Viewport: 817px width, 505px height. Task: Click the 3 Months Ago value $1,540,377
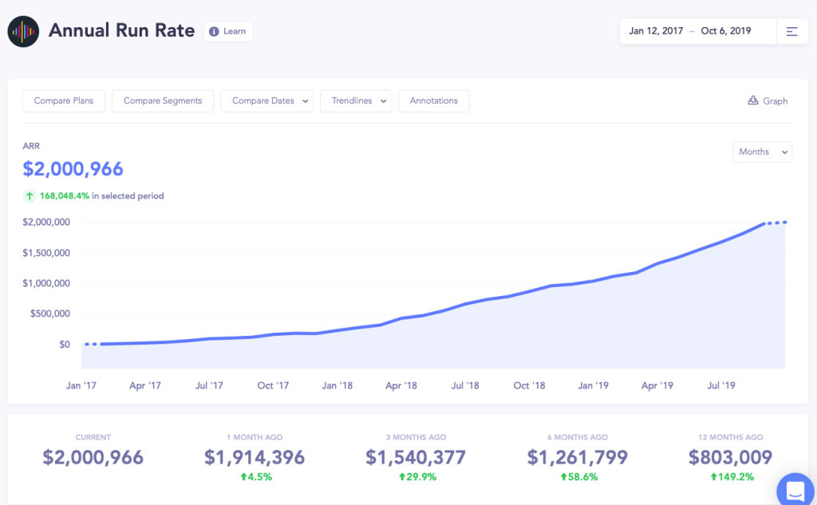[x=416, y=457]
